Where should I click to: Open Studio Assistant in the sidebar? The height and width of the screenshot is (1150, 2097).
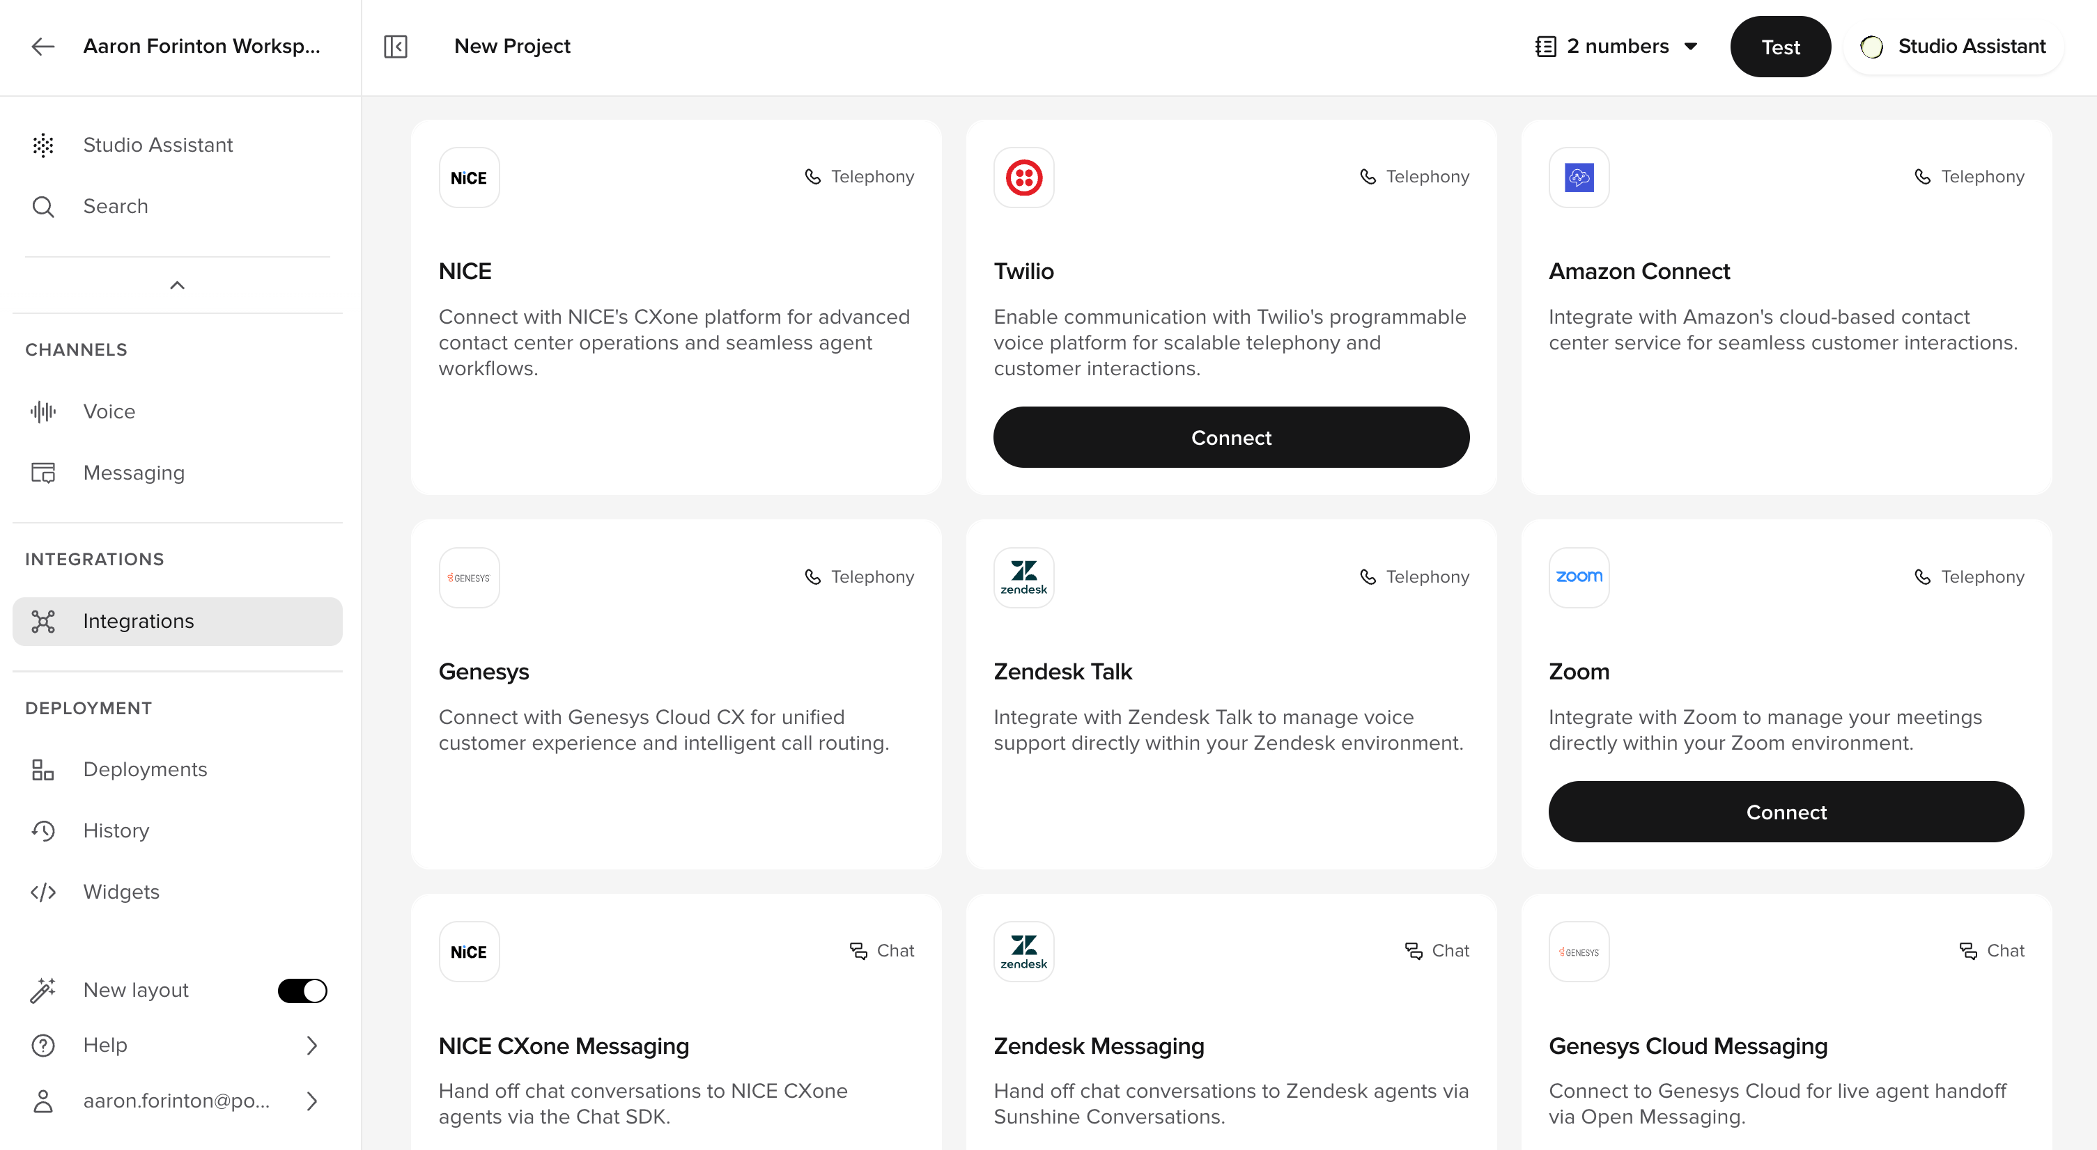tap(178, 145)
